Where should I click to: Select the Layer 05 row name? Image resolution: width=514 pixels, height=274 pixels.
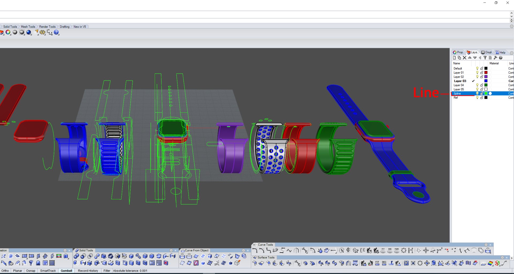click(x=459, y=89)
